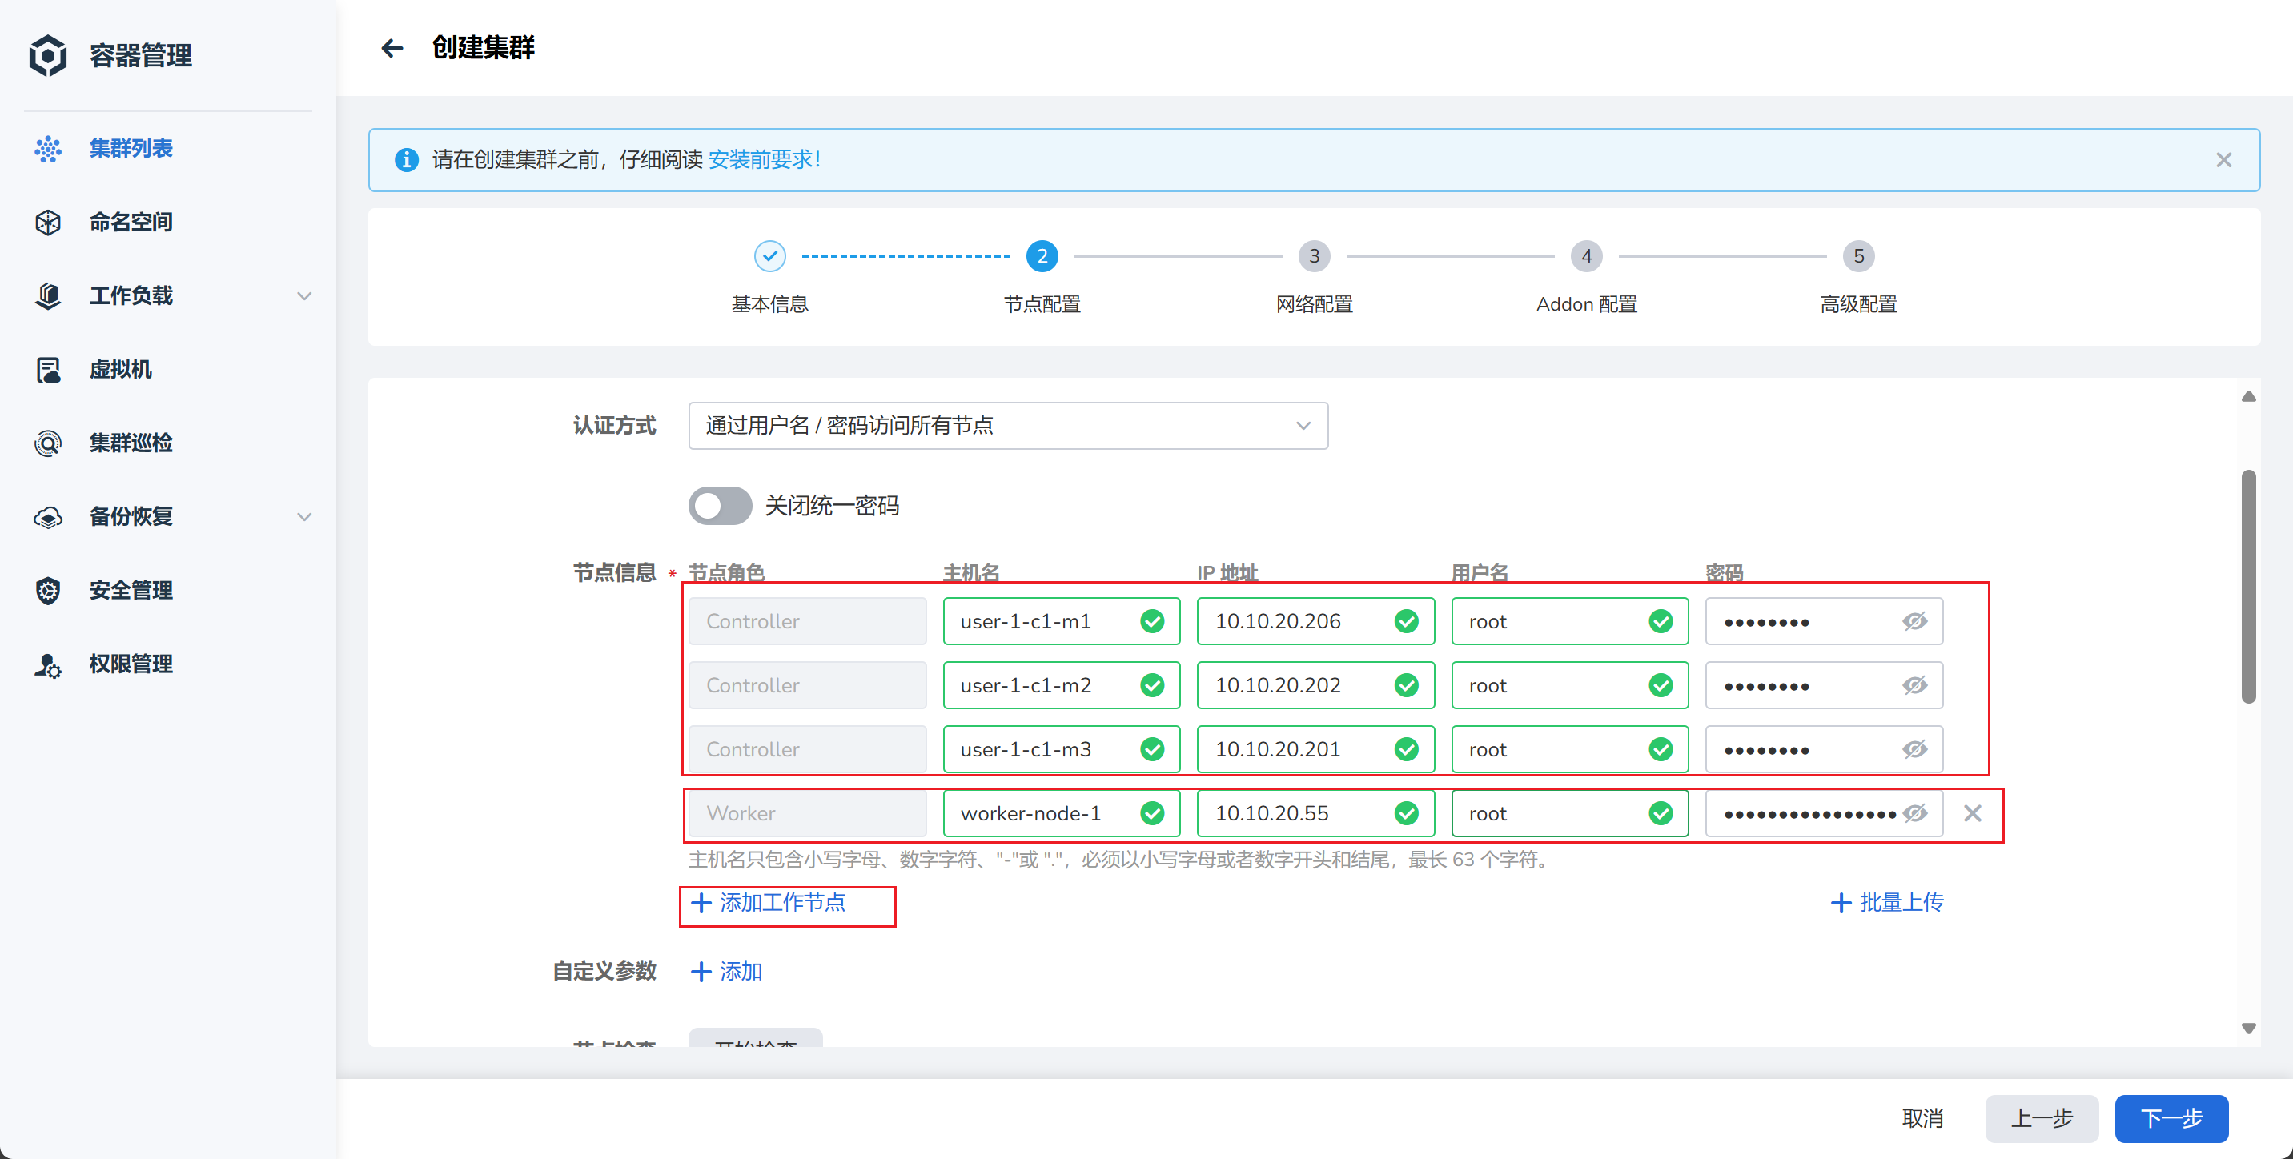The height and width of the screenshot is (1159, 2293).
Task: Click the backup recovery sidebar icon
Action: pyautogui.click(x=48, y=517)
